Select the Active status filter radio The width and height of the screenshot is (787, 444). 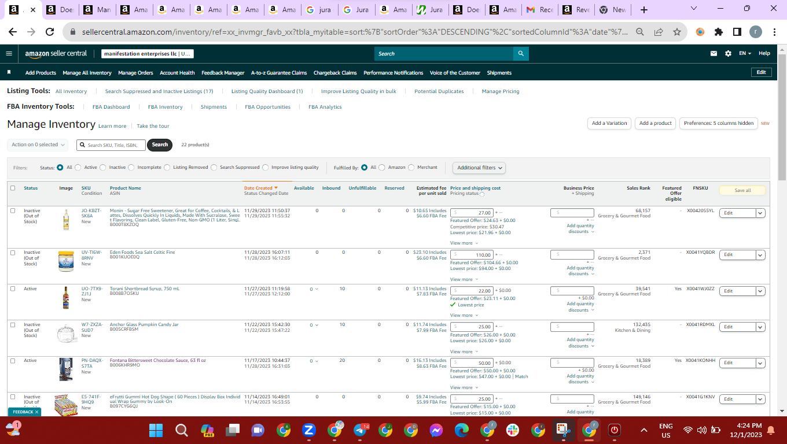coord(78,168)
